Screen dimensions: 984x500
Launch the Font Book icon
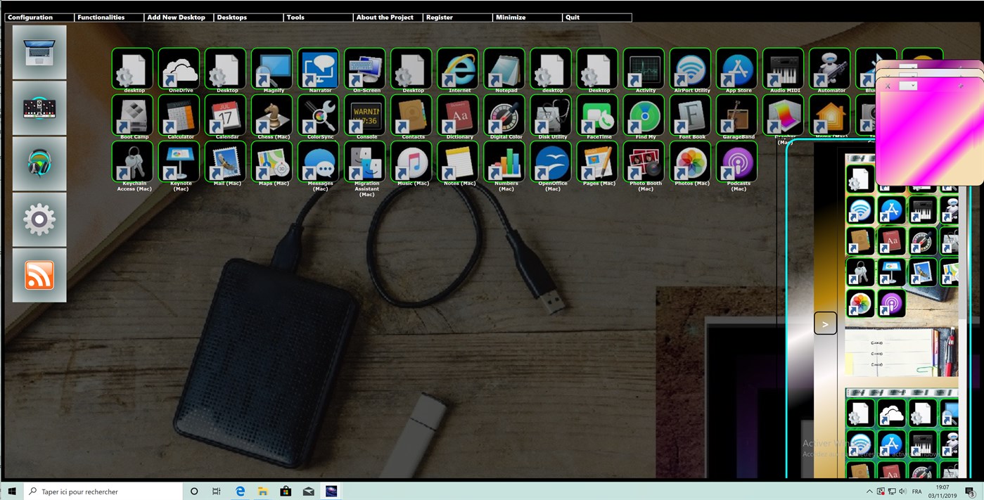pos(691,115)
